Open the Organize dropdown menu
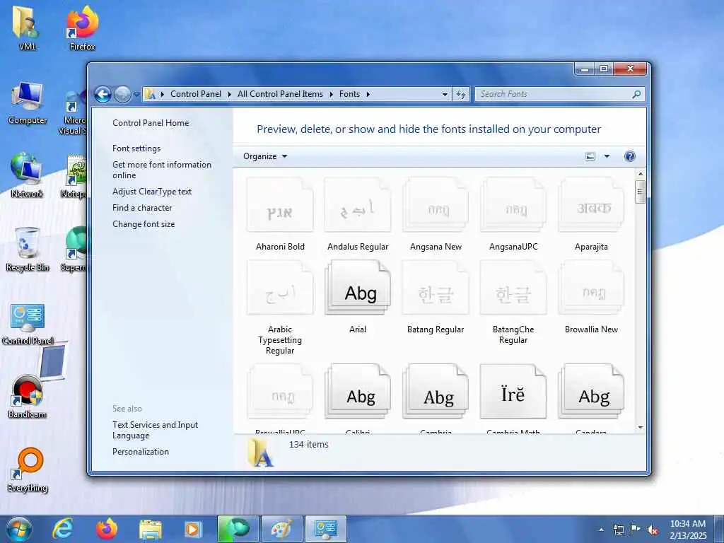The image size is (724, 543). (265, 156)
